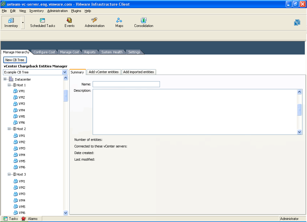Expand the Datacenter tree node
The image size is (307, 222).
click(5, 79)
